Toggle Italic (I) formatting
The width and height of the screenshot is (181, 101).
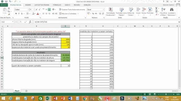(x=19, y=14)
